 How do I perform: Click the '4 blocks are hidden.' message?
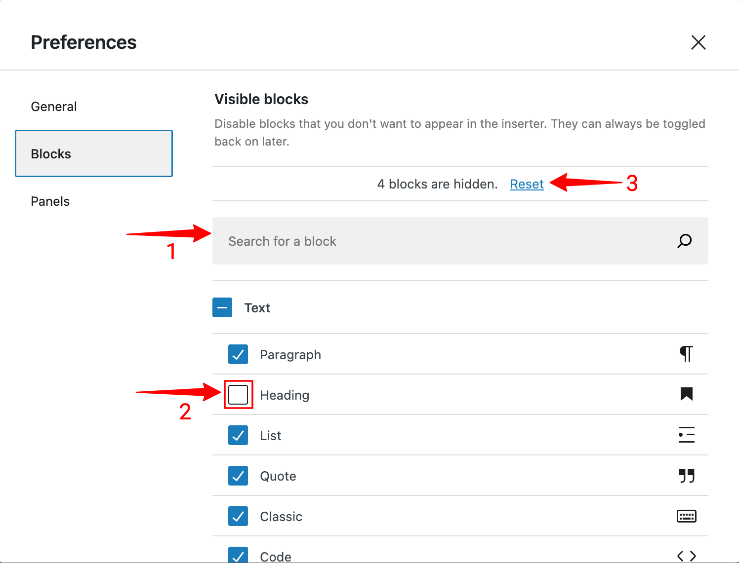click(437, 184)
